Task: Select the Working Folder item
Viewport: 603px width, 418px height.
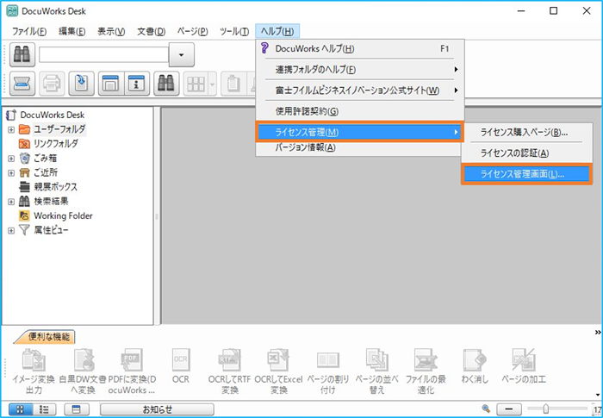Action: pos(63,216)
